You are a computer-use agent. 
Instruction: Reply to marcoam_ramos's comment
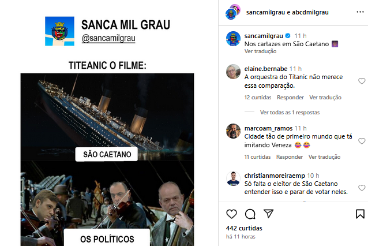[290, 156]
